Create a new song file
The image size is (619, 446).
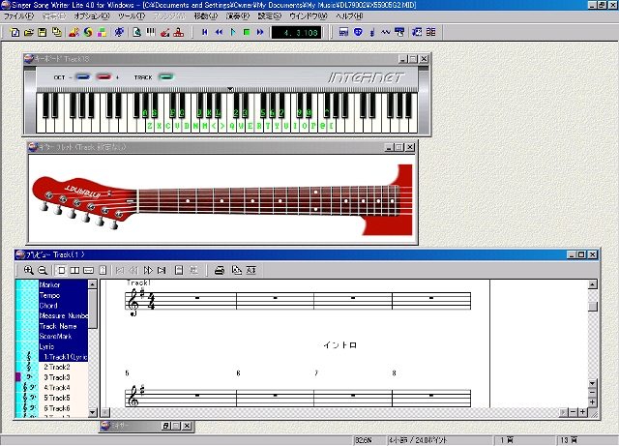point(15,32)
